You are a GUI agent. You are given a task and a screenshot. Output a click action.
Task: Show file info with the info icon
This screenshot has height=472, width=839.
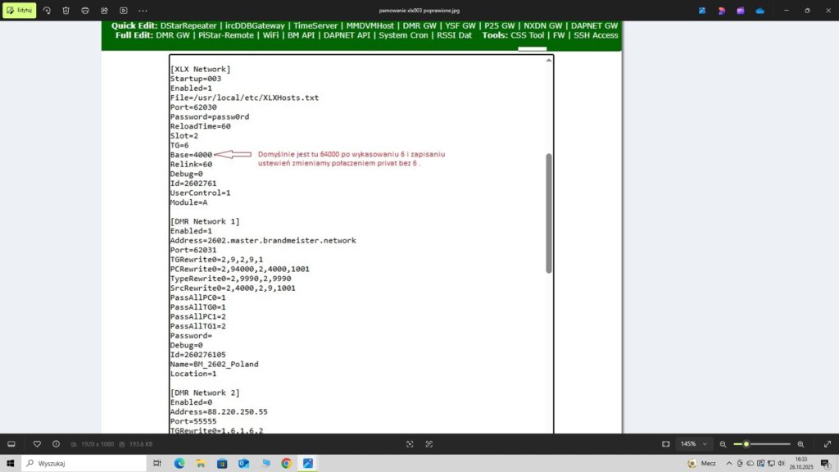point(56,444)
